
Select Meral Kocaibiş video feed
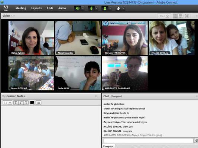(x=78, y=38)
